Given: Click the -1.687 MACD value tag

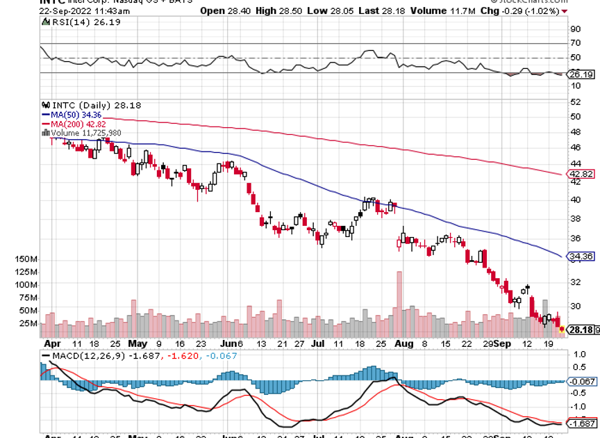Looking at the screenshot, I should (x=581, y=424).
